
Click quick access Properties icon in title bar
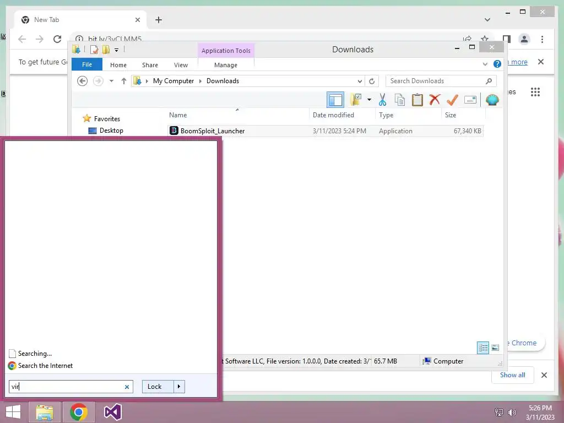94,50
